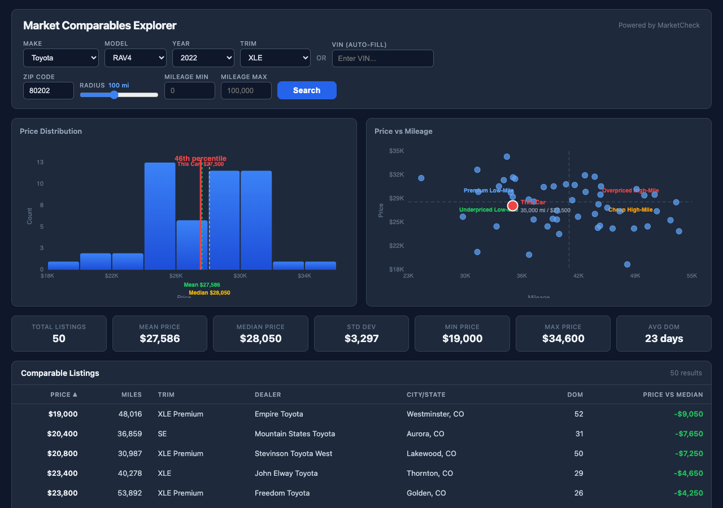This screenshot has width=723, height=508.
Task: Open the Trim dropdown showing XLE
Action: 275,58
